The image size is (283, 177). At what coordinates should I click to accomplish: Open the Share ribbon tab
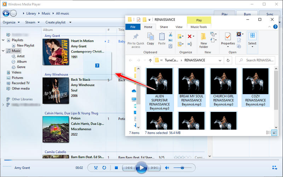click(164, 27)
